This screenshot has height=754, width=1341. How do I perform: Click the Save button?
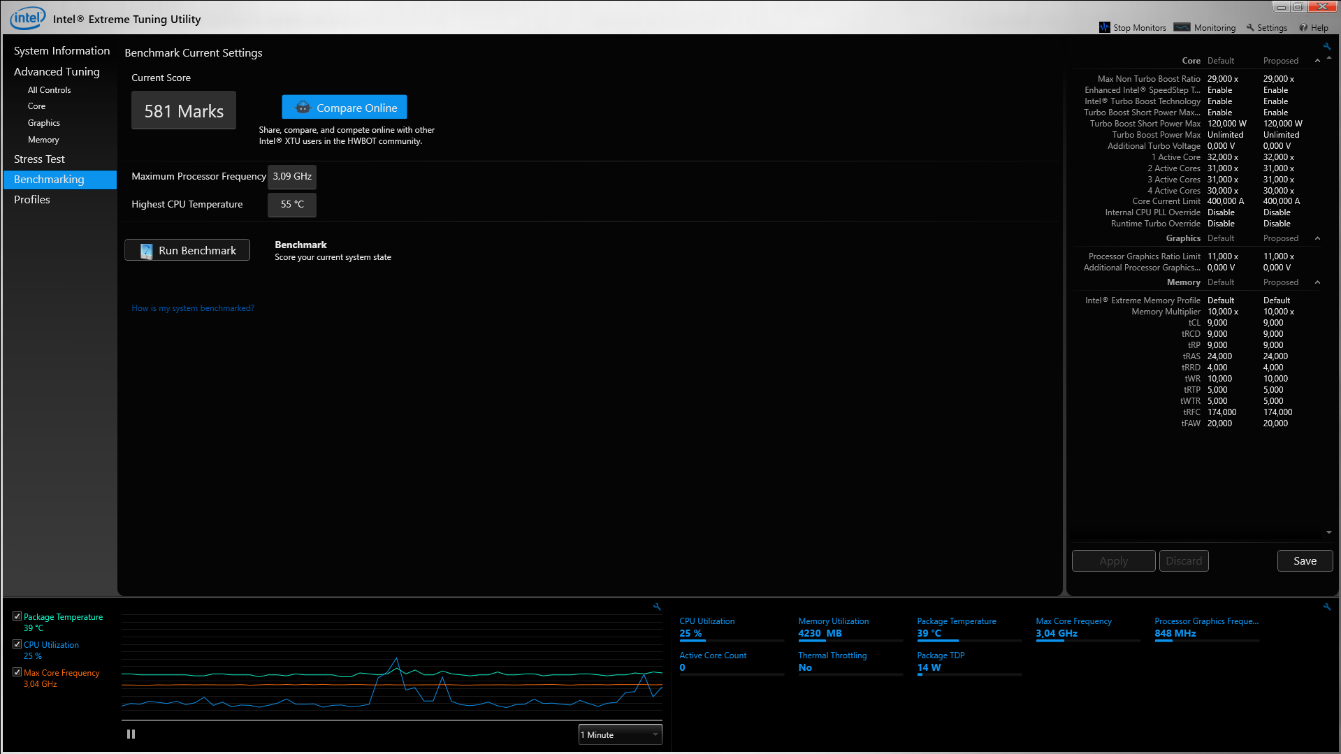tap(1305, 561)
